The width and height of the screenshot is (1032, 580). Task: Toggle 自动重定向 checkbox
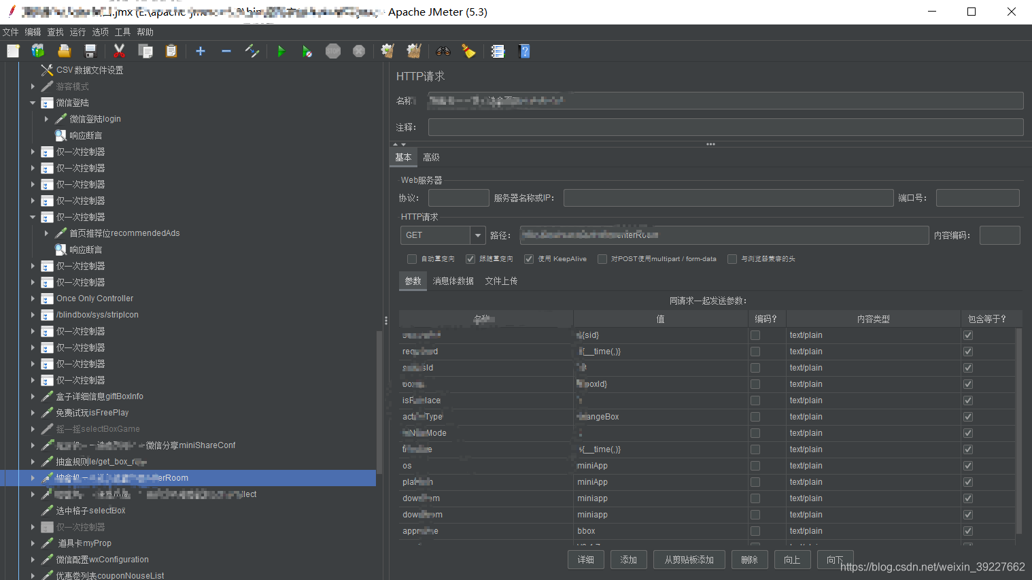click(x=412, y=259)
